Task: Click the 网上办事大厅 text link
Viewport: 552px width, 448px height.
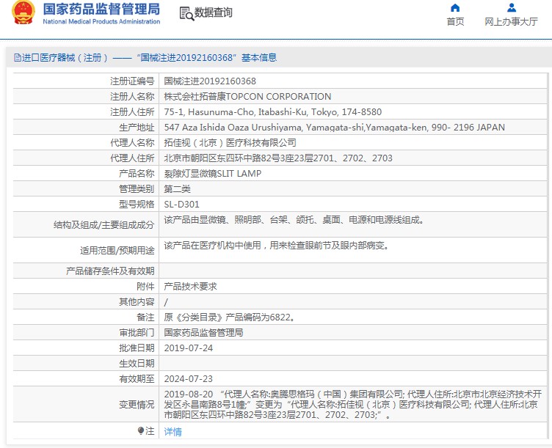Action: [511, 22]
